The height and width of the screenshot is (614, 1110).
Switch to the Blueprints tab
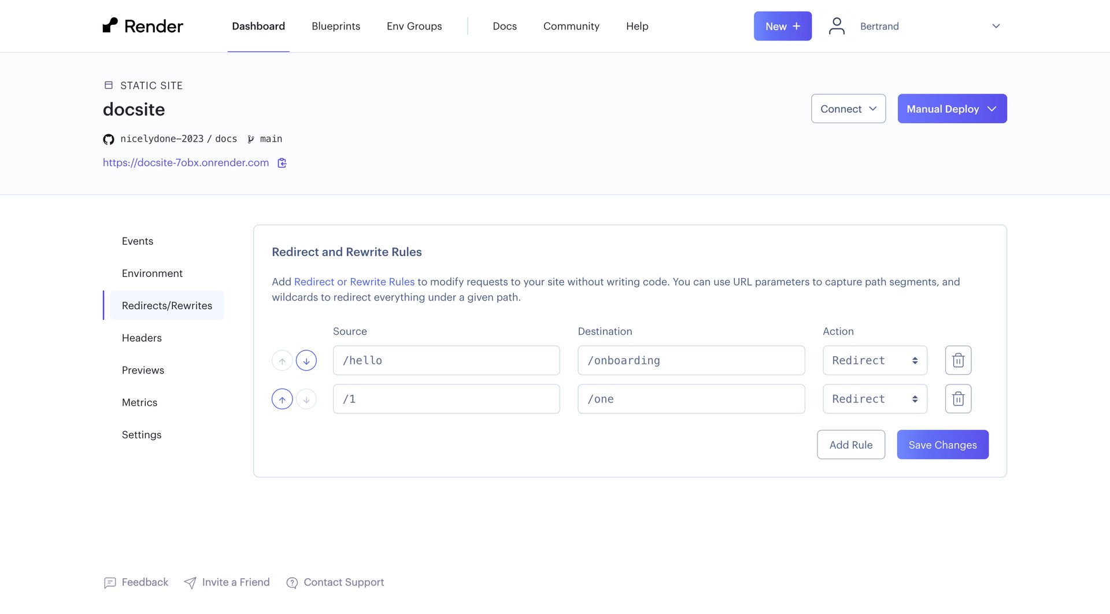335,26
